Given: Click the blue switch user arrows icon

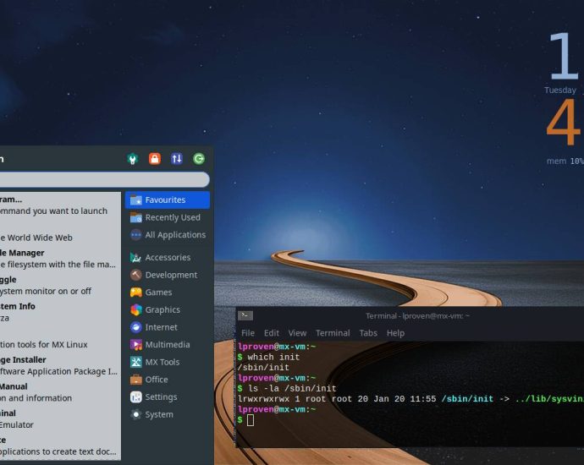Looking at the screenshot, I should 177,159.
